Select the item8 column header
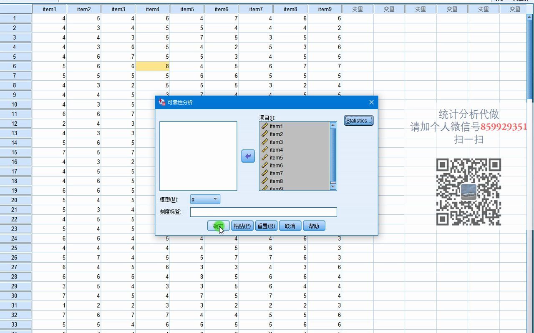Viewport: 534px width, 333px height. click(290, 9)
